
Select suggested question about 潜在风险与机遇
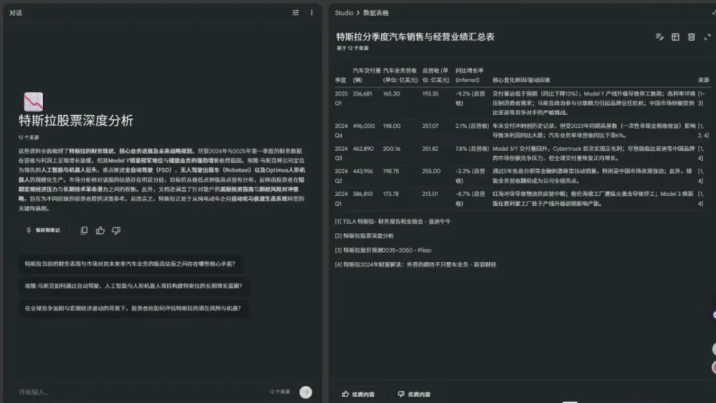pyautogui.click(x=133, y=308)
